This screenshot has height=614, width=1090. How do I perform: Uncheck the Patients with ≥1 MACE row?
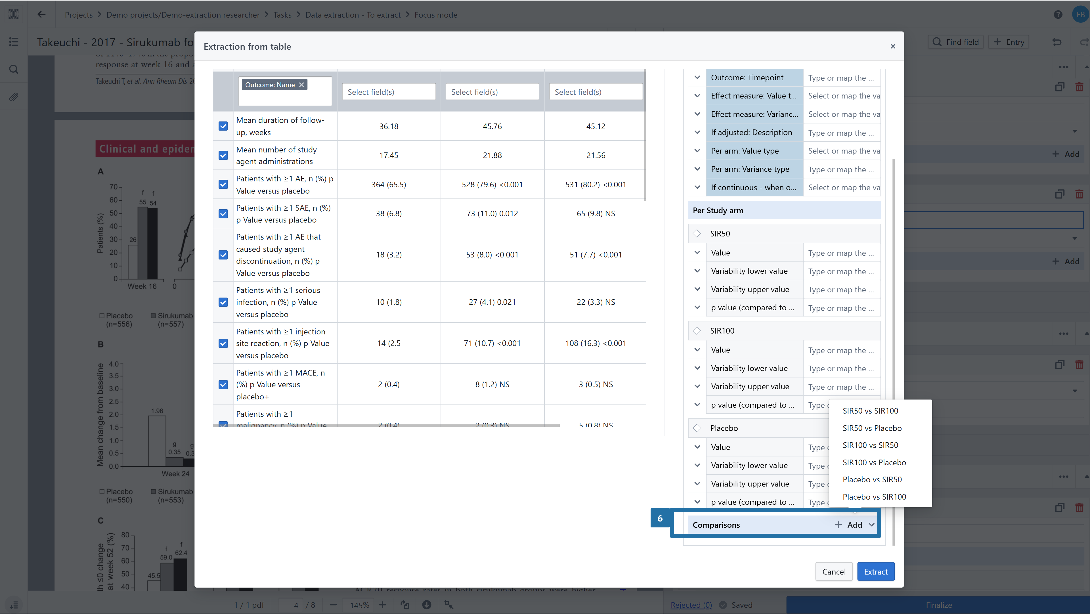tap(223, 384)
